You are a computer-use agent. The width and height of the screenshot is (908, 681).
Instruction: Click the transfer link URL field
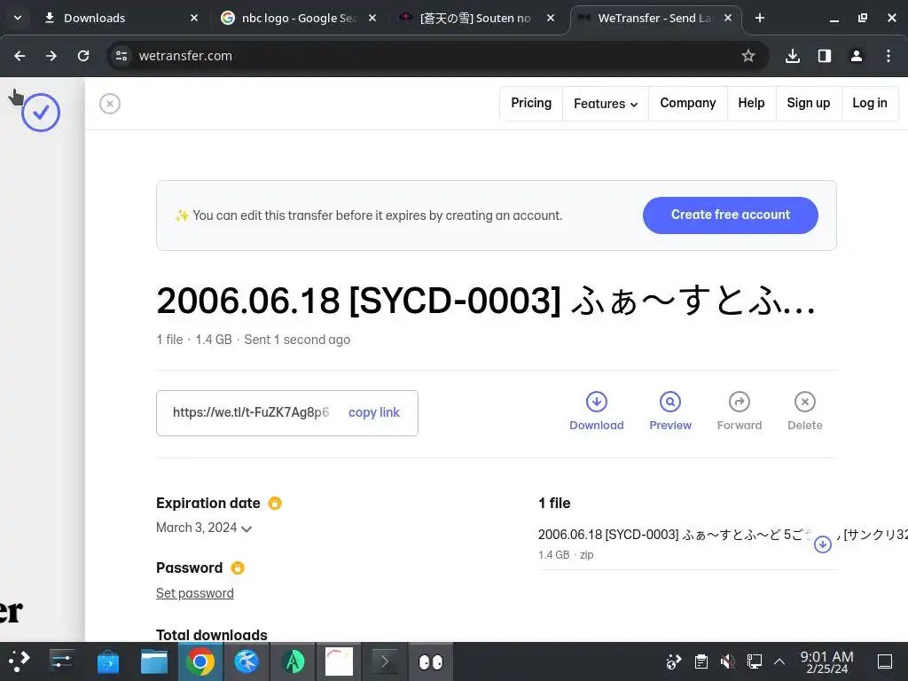(251, 412)
